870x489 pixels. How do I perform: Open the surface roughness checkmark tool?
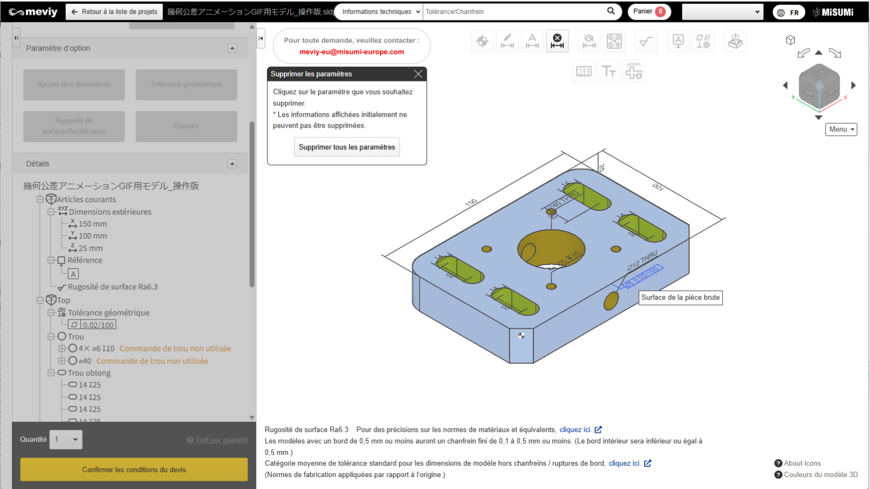(646, 41)
